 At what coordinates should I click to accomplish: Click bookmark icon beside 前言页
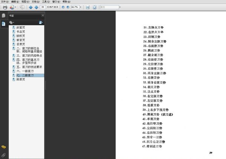[x=14, y=40]
